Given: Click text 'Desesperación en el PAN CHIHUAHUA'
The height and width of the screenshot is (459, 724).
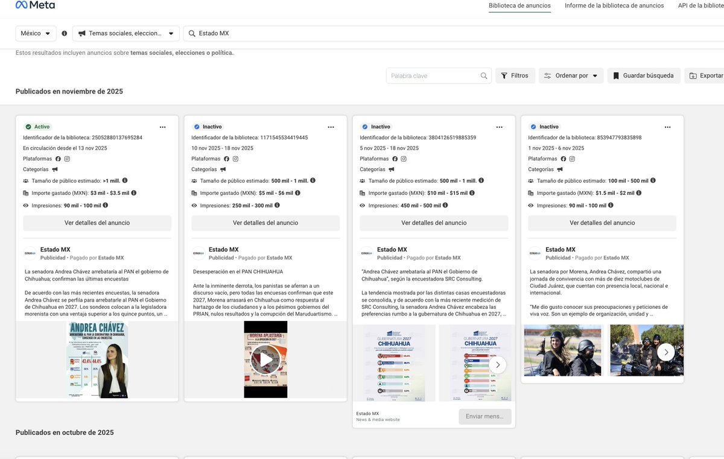Looking at the screenshot, I should pos(237,272).
